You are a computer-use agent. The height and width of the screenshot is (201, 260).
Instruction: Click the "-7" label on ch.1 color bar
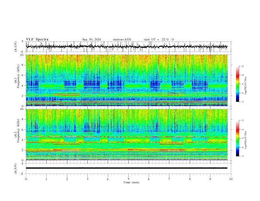pos(242,102)
